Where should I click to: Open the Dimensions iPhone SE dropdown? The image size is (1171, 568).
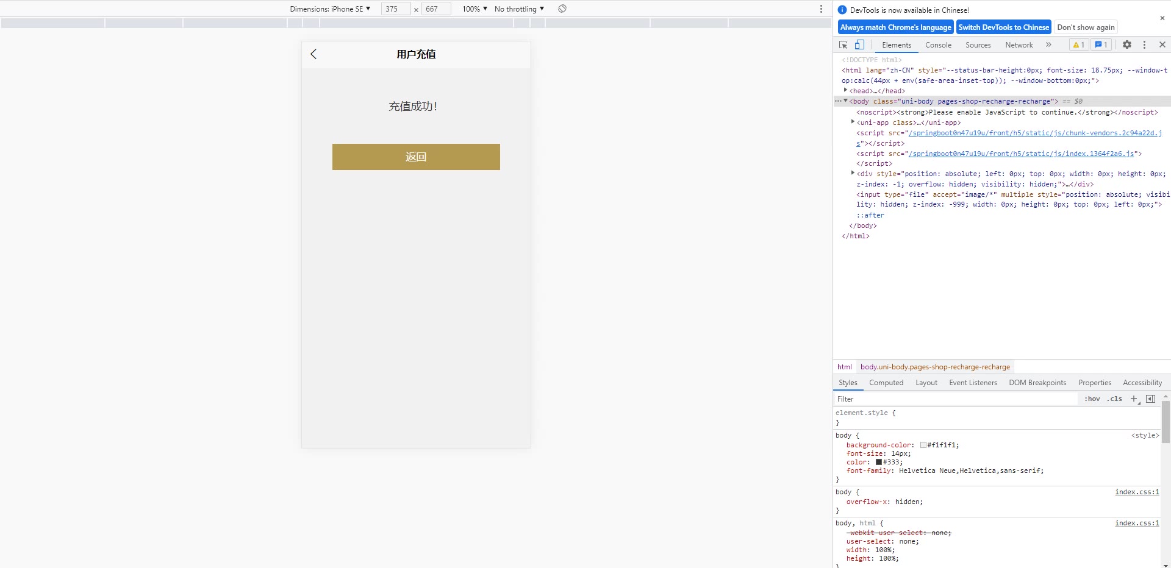[330, 9]
